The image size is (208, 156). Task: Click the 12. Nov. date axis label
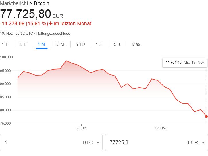[x=160, y=128]
